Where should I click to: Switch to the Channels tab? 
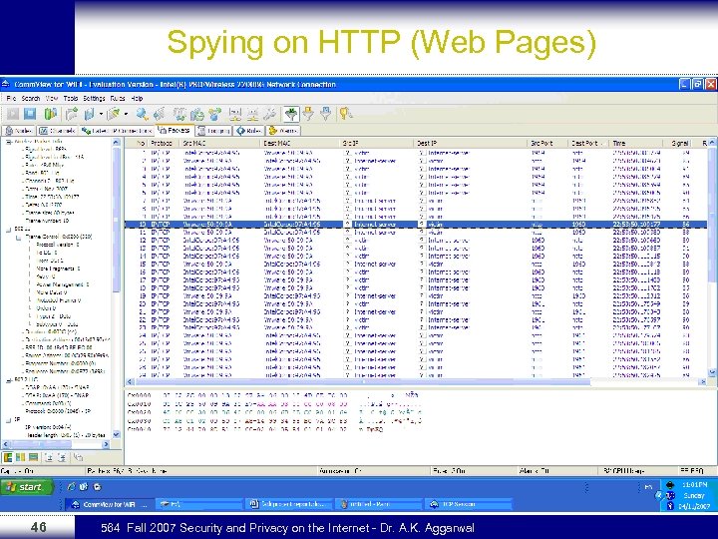(x=57, y=131)
